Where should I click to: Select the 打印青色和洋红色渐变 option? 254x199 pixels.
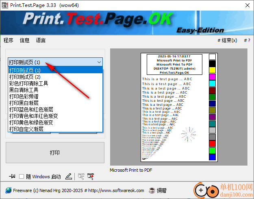pos(55,116)
